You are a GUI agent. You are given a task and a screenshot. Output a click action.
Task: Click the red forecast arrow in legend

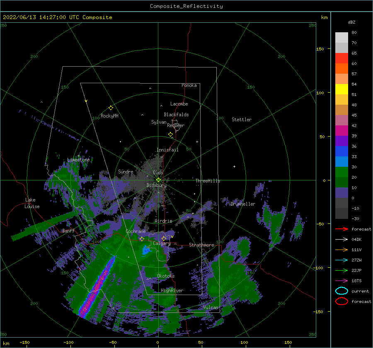(x=342, y=229)
